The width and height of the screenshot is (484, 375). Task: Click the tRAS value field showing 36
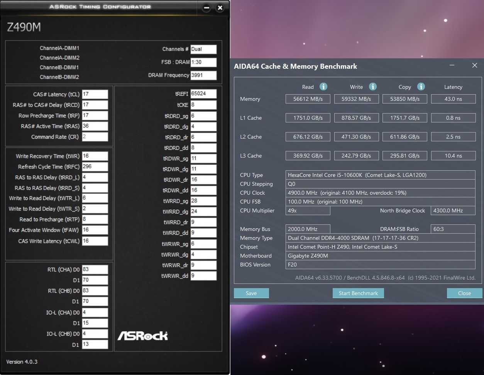95,126
